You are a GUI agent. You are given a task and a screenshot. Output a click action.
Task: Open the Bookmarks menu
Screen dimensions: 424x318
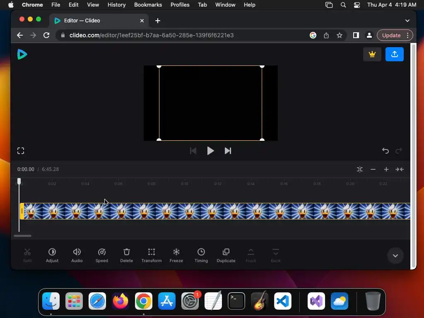click(148, 5)
